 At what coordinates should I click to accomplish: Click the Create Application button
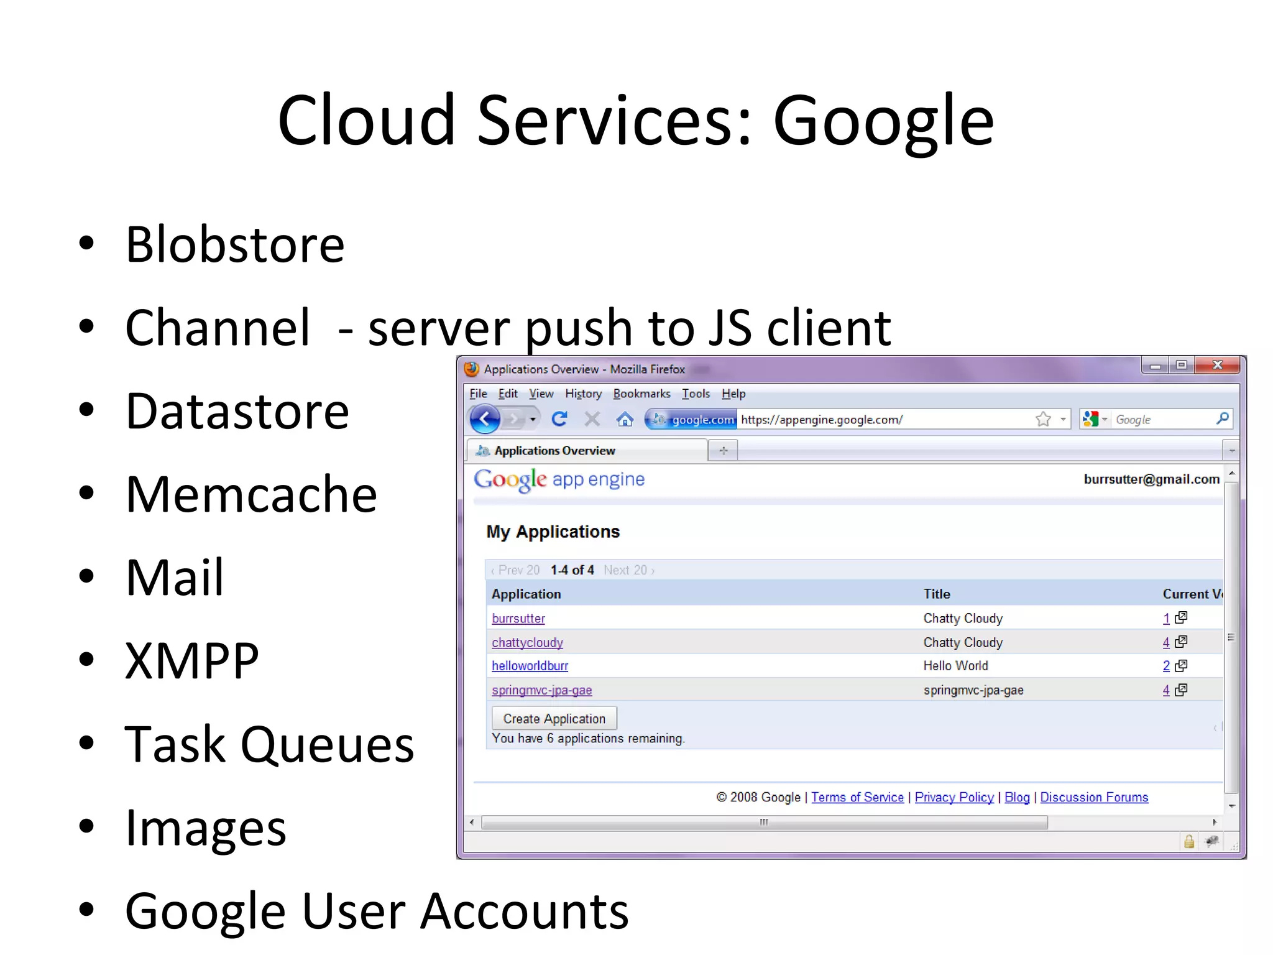[x=554, y=718]
